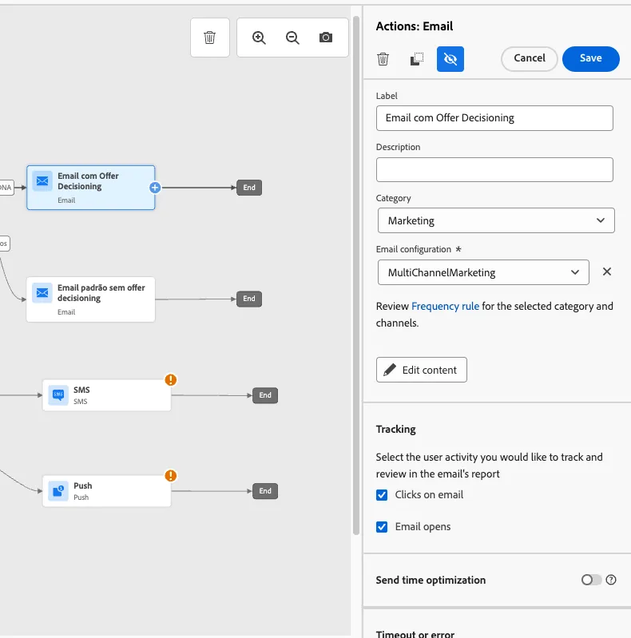Click the Description input field
This screenshot has width=631, height=638.
point(494,169)
